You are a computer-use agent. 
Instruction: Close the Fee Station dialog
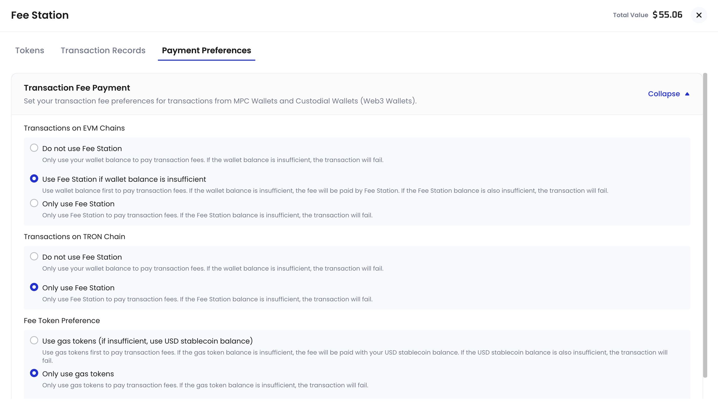(x=699, y=15)
